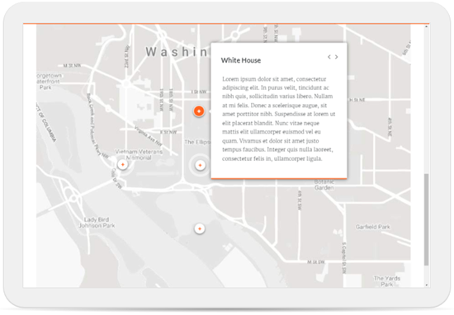Click the M St NW street label
454x315 pixels.
click(72, 66)
